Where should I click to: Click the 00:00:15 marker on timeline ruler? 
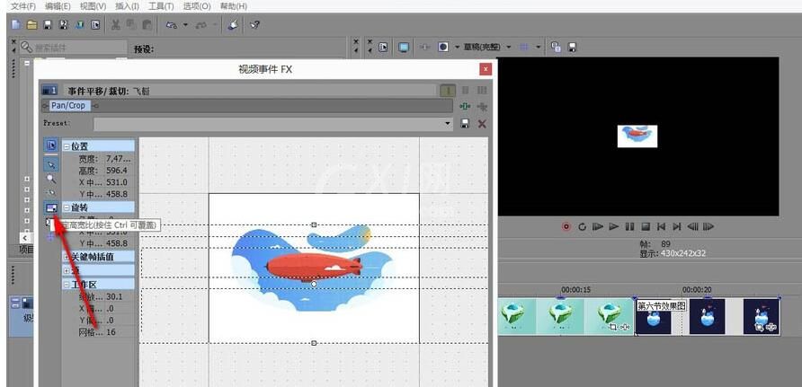[576, 289]
